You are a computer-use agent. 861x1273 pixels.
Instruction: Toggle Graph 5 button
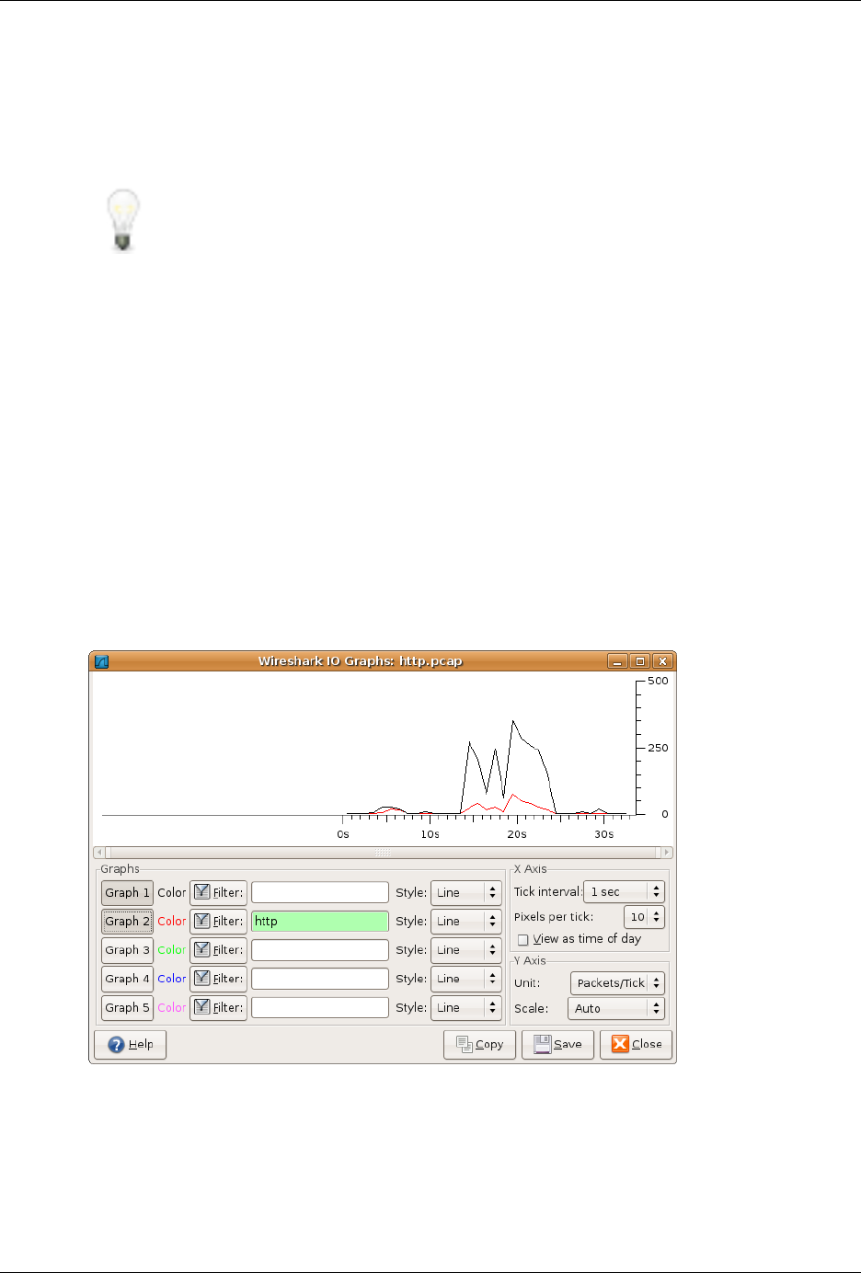pos(127,1007)
